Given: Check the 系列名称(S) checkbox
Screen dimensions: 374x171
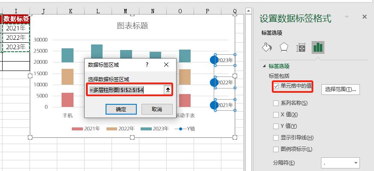Looking at the screenshot, I should (x=276, y=103).
